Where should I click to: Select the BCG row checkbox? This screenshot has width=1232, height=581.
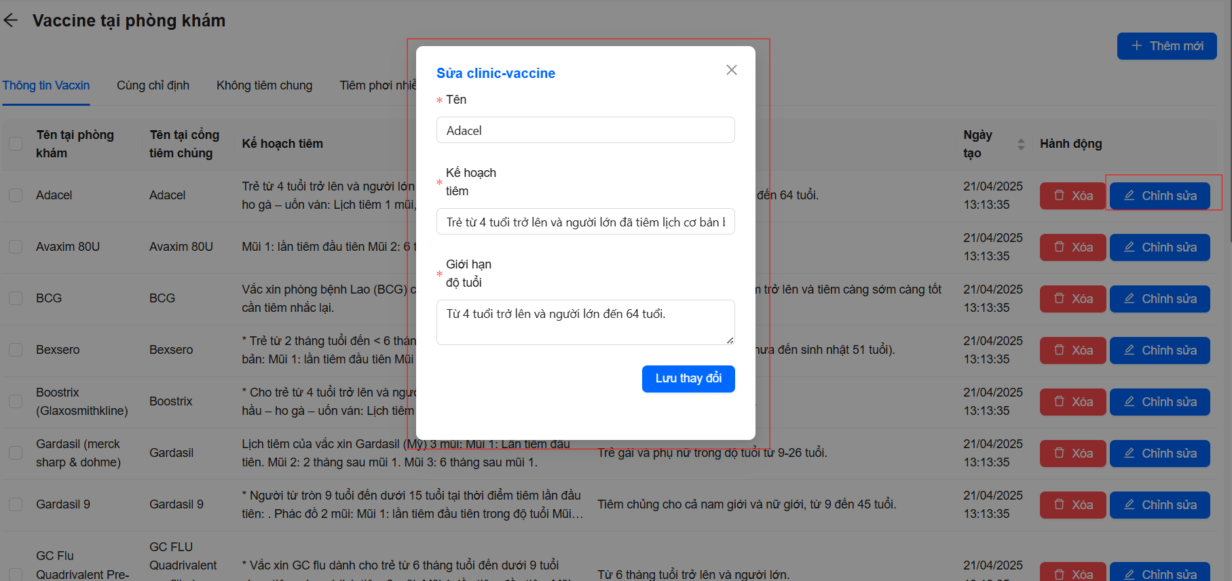16,298
